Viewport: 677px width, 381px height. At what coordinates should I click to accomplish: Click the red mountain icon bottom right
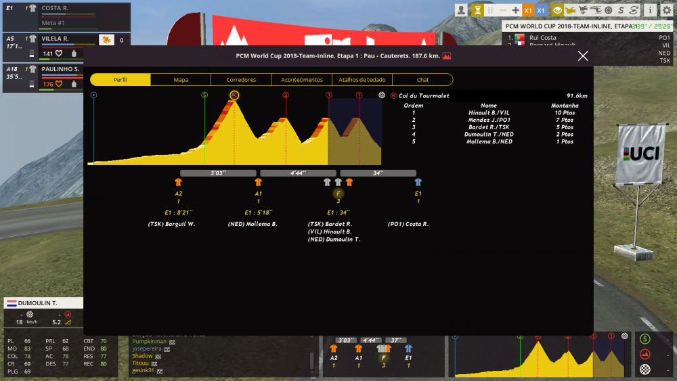[x=645, y=354]
